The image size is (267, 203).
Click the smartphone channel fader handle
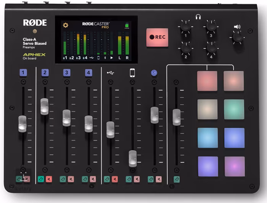(x=133, y=159)
